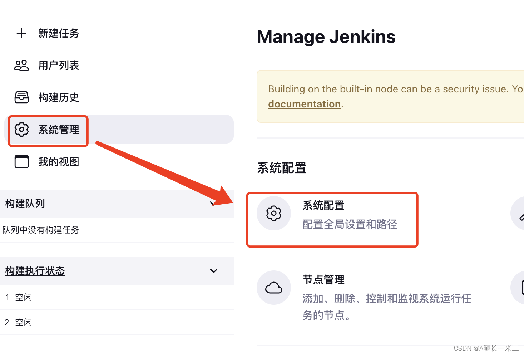Click the people icon for 用户列表
The height and width of the screenshot is (355, 524).
coord(21,65)
